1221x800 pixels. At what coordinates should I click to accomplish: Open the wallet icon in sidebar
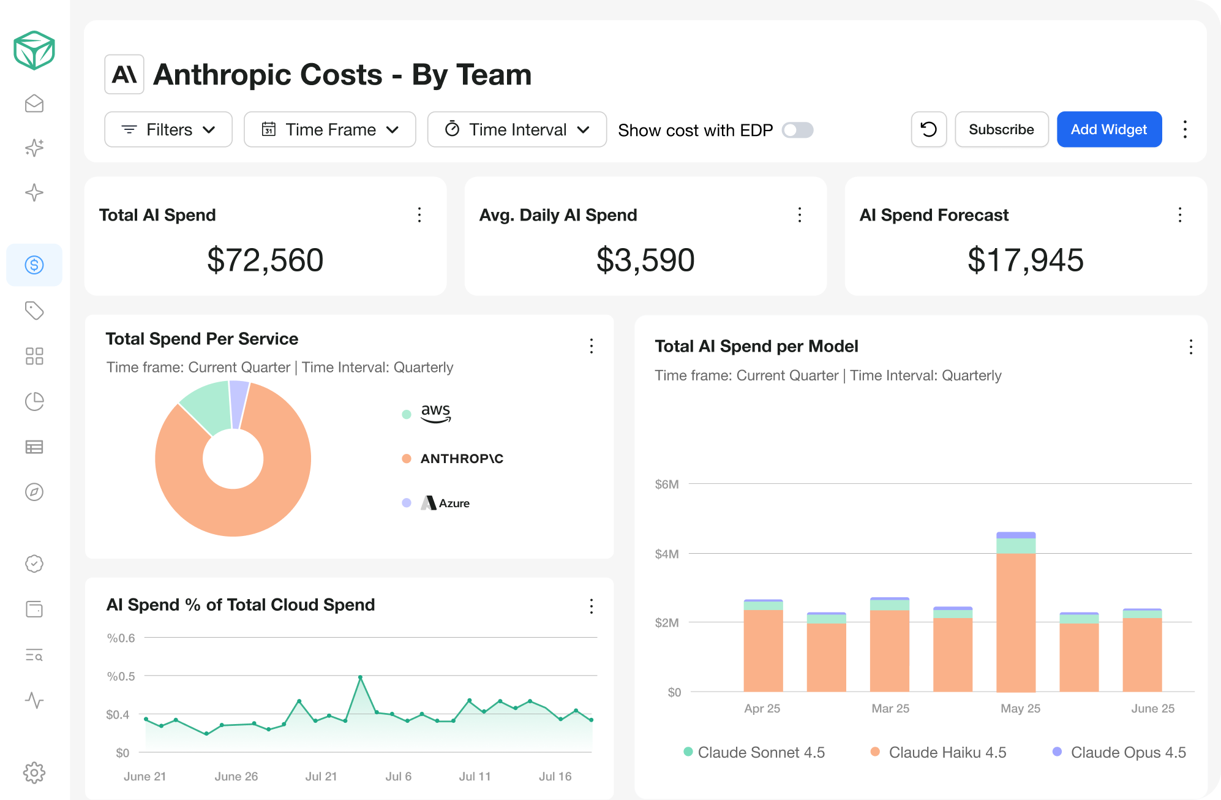pyautogui.click(x=34, y=609)
